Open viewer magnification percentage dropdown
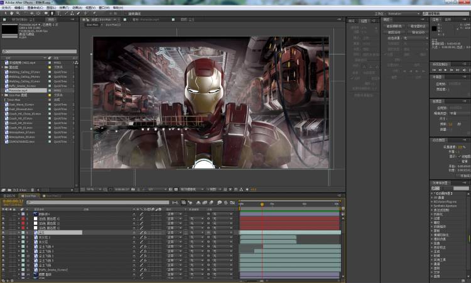The image size is (471, 283). (x=91, y=189)
